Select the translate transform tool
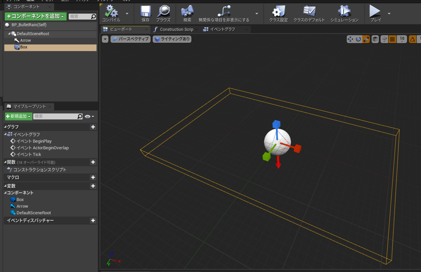The height and width of the screenshot is (272, 421). [350, 39]
